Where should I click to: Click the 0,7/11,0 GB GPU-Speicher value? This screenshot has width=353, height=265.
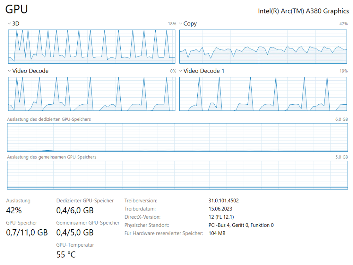click(x=27, y=232)
